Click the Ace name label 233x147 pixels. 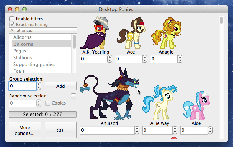(x=131, y=52)
